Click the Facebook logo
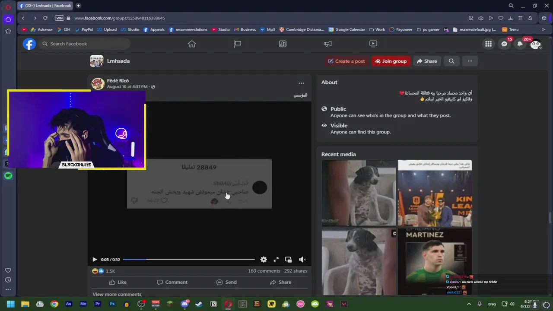This screenshot has height=311, width=553. (x=29, y=44)
